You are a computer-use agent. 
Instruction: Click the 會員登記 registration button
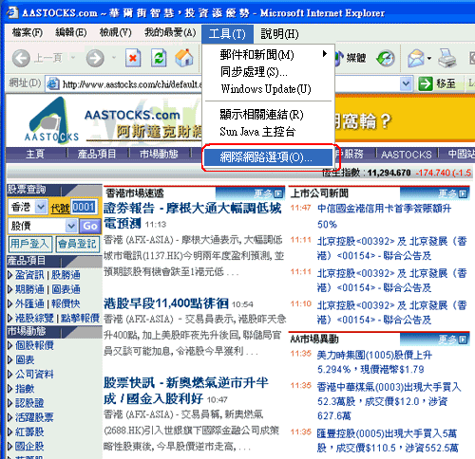click(x=78, y=244)
